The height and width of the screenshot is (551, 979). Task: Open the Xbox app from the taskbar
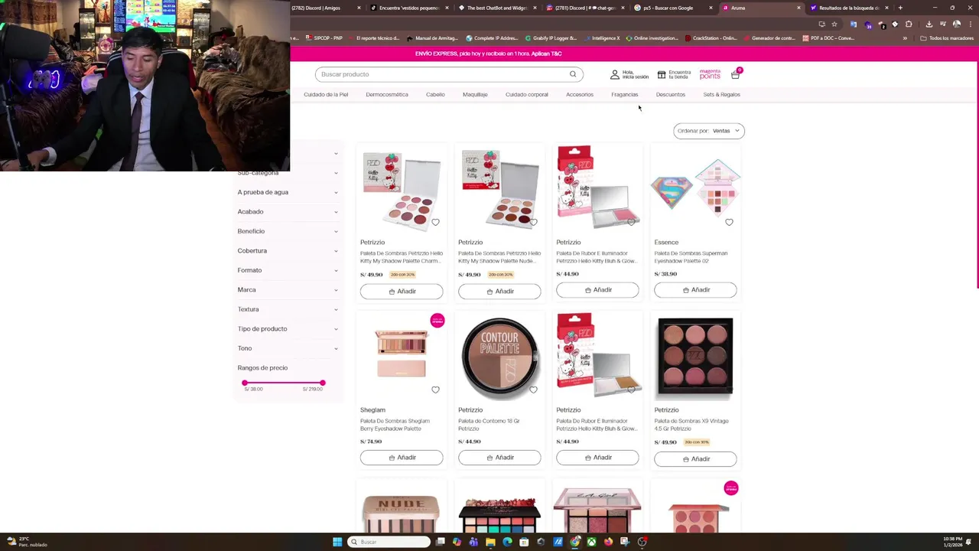click(591, 542)
